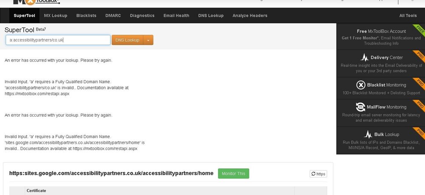
Task: Click the MailFlow Monitoring envelope icon
Action: 360,107
